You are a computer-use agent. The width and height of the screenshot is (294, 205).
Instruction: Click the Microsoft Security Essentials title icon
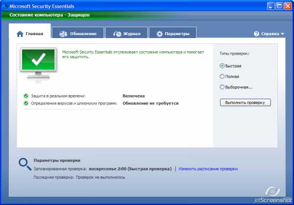5,6
